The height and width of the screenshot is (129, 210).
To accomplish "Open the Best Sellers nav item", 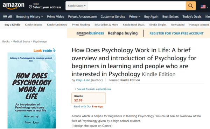I will tap(170, 17).
